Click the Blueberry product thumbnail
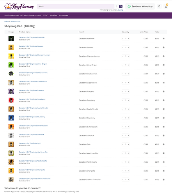Image resolution: width=172 pixels, height=195 pixels. [x=11, y=118]
